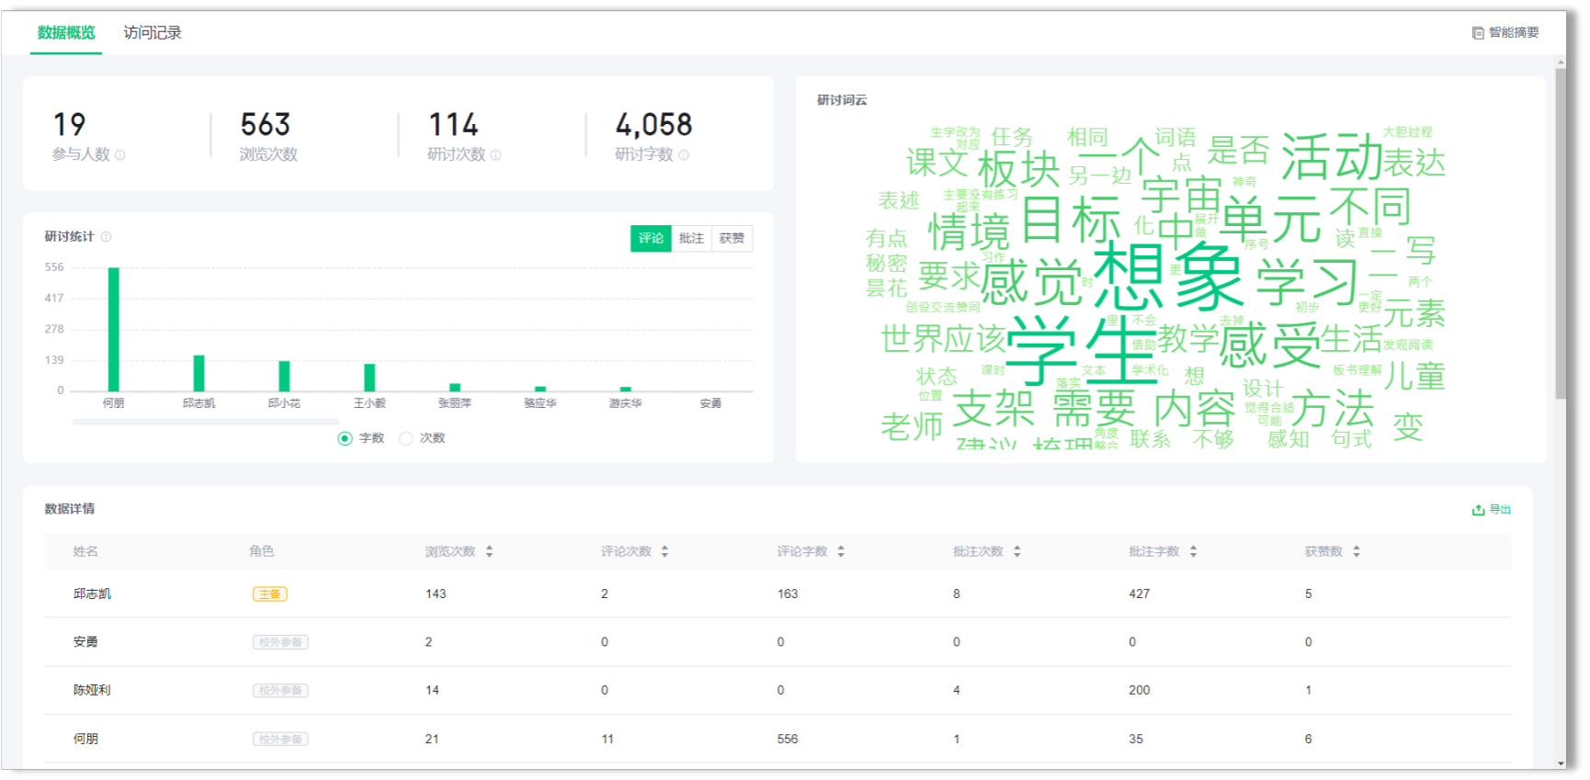The width and height of the screenshot is (1590, 780).
Task: Click info icon next to 参与人数
Action: (119, 155)
